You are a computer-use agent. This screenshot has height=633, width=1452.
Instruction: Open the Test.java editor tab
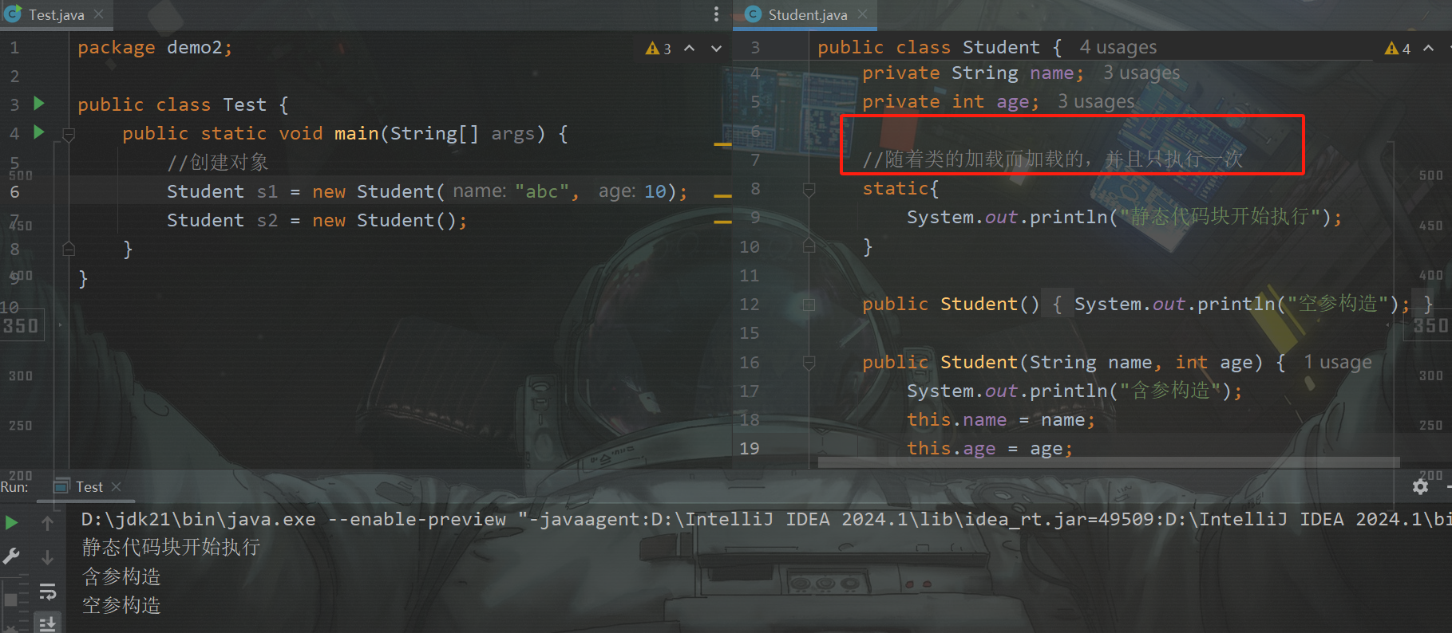56,14
